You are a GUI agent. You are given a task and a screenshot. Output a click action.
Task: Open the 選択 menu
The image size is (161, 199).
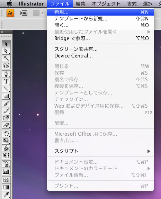147,4
